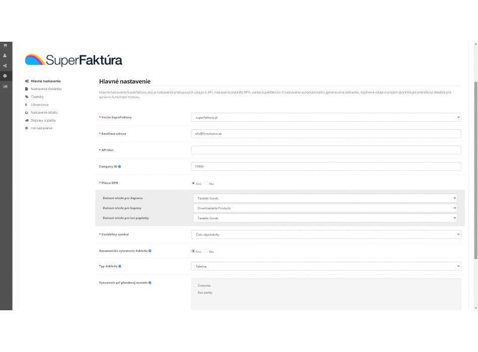
Task: Click the gears icon beside Hlavné nastavenie
Action: (x=27, y=81)
